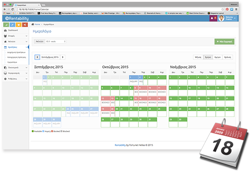
Task: Open a new browser tab
Action: pos(43,5)
